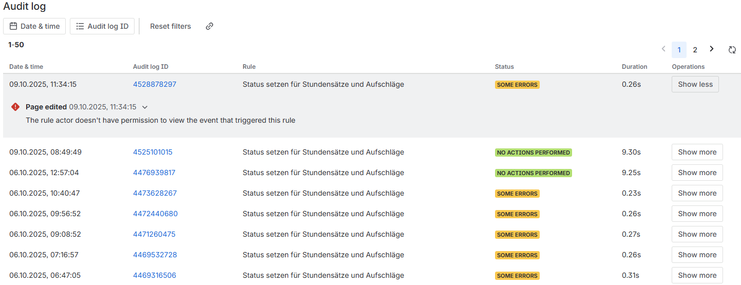Open audit log ID 4471260475
This screenshot has height=285, width=741.
coord(154,234)
